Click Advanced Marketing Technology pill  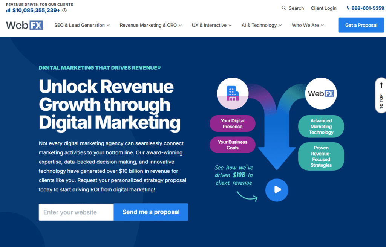tap(321, 127)
